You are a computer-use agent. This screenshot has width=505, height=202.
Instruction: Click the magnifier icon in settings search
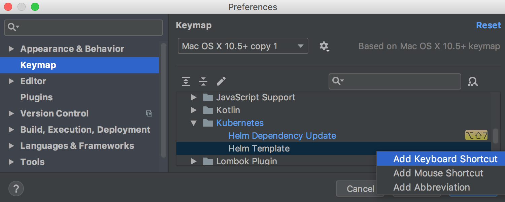pyautogui.click(x=13, y=27)
